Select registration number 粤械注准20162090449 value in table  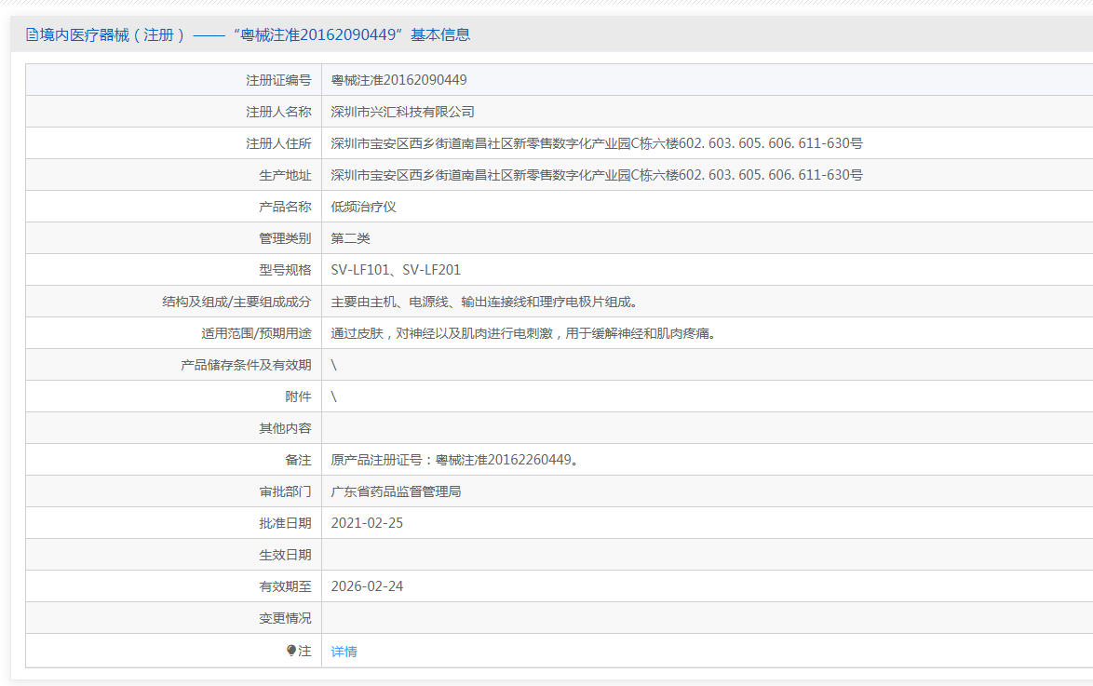click(398, 80)
